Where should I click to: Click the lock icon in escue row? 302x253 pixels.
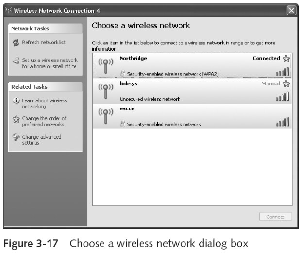pos(123,124)
